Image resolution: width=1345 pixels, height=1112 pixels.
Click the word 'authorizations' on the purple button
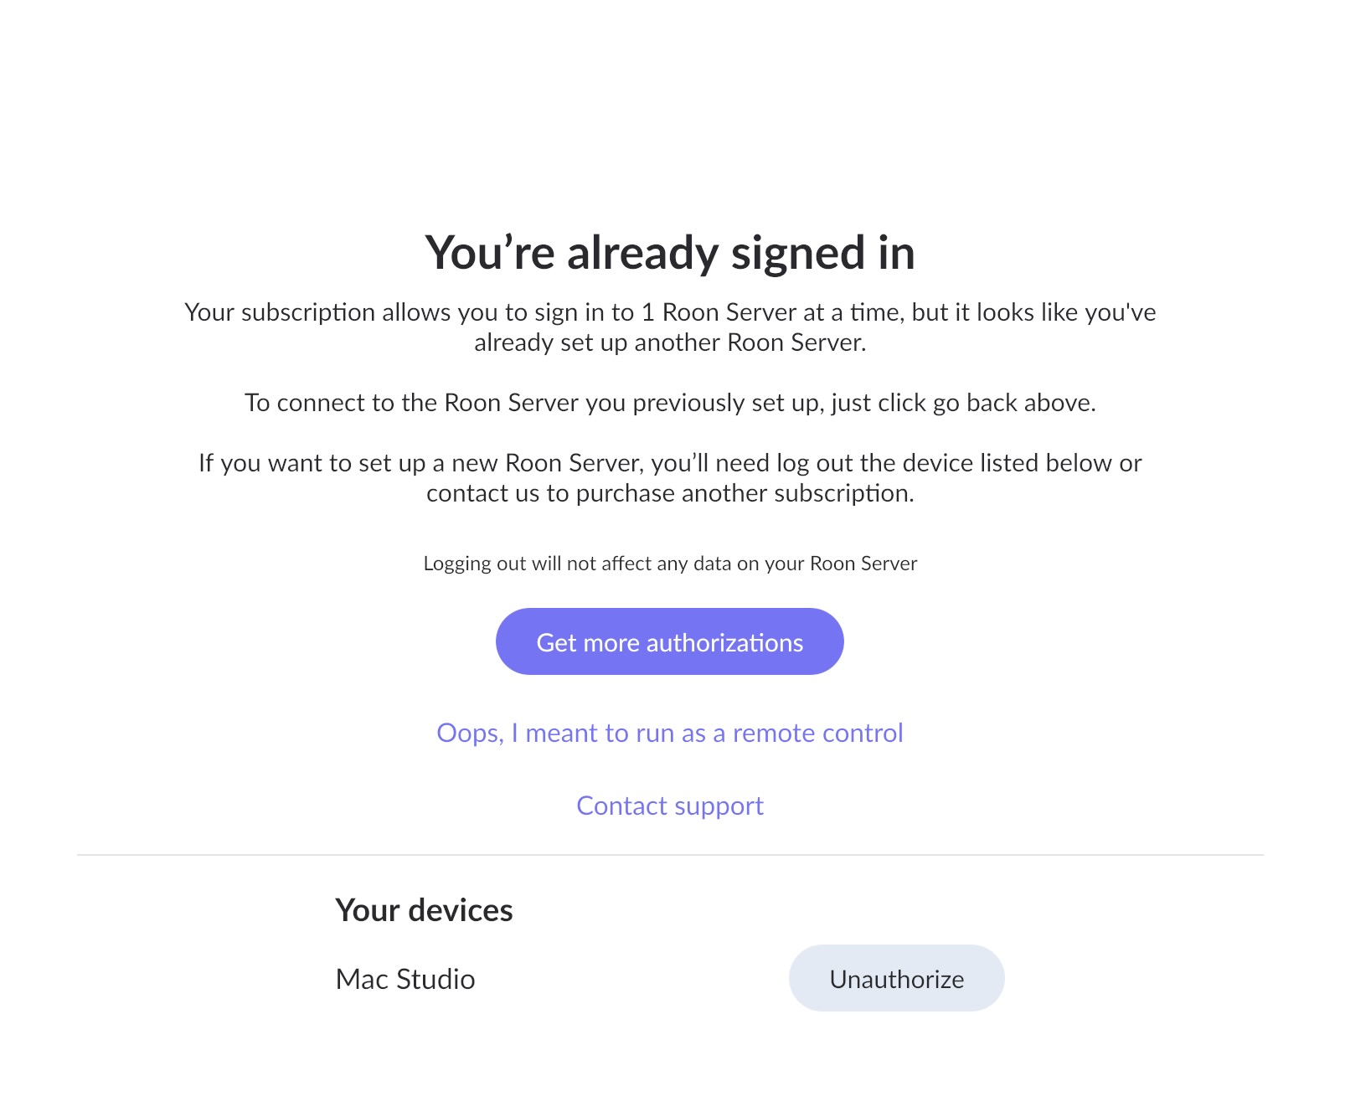pyautogui.click(x=724, y=642)
